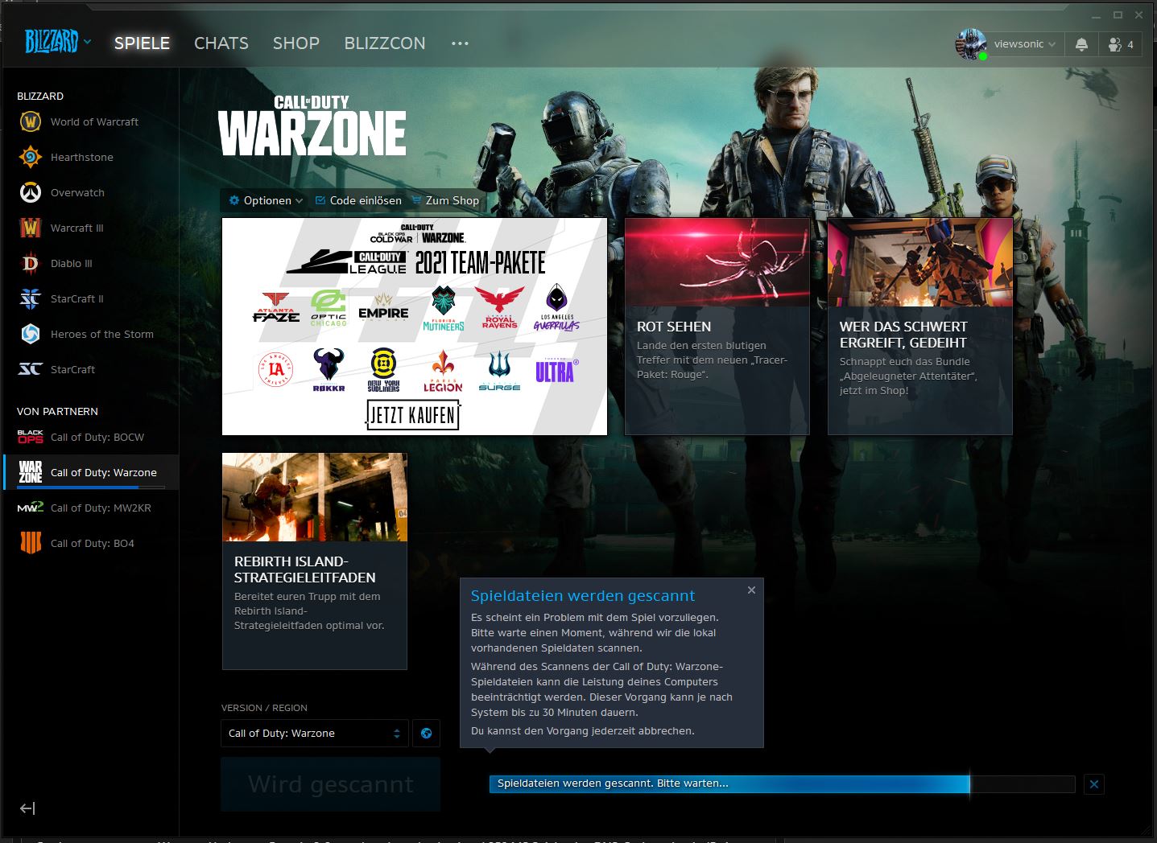Select Call of Duty: BO4 label
Viewport: 1157px width, 843px height.
point(93,543)
